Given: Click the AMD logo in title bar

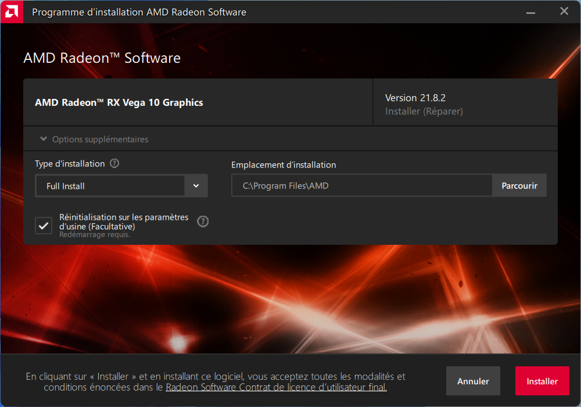Looking at the screenshot, I should click(12, 12).
